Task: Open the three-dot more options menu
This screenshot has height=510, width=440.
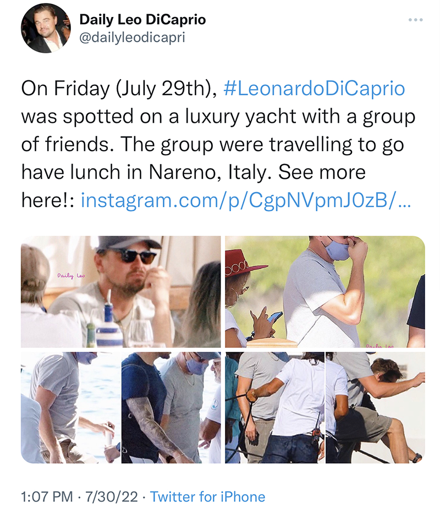Action: 416,20
